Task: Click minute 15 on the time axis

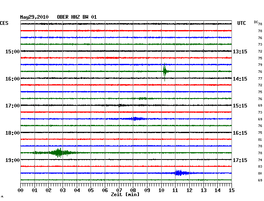Action: pos(232,190)
